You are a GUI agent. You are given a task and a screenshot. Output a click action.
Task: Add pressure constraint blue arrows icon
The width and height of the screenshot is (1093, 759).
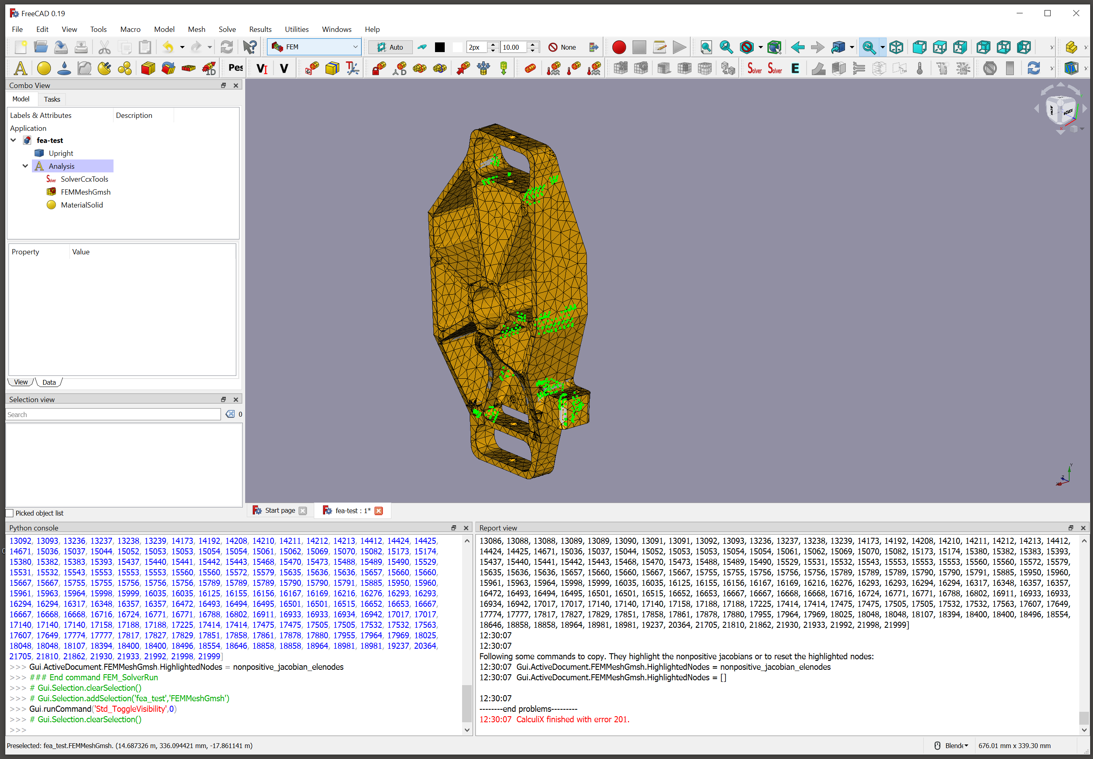[x=483, y=69]
